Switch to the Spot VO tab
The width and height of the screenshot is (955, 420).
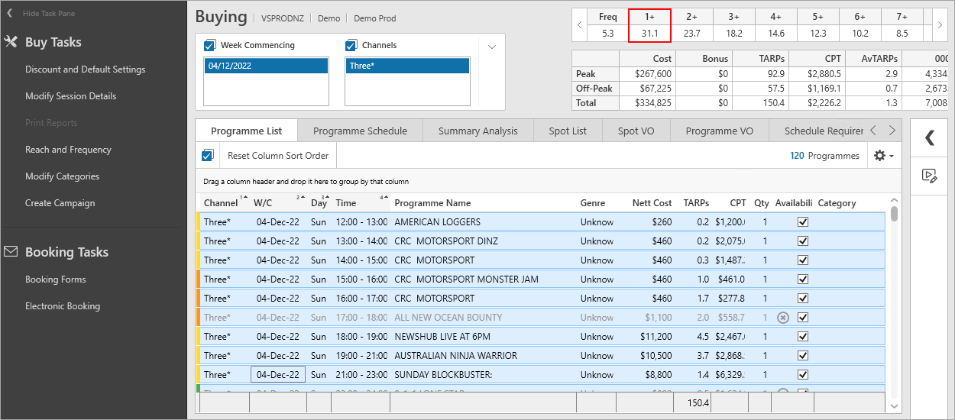[636, 131]
